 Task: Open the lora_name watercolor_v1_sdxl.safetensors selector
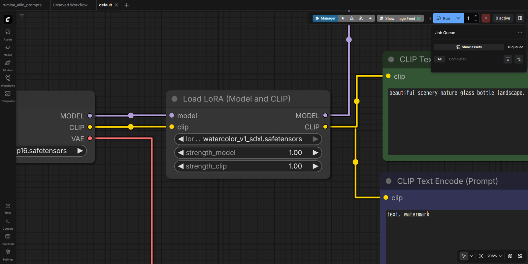click(248, 139)
